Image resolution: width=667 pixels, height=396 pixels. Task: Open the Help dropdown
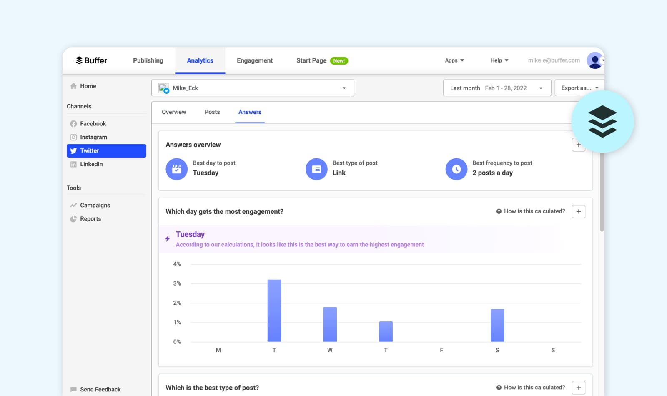coord(499,60)
